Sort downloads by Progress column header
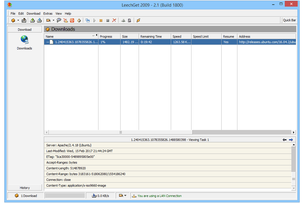The width and height of the screenshot is (304, 203). point(109,37)
